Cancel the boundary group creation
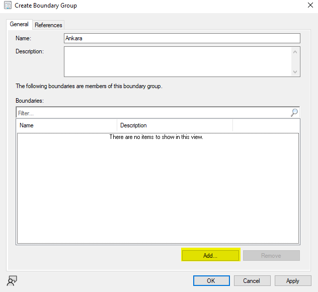Viewport: 318px width, 292px height. click(x=252, y=281)
